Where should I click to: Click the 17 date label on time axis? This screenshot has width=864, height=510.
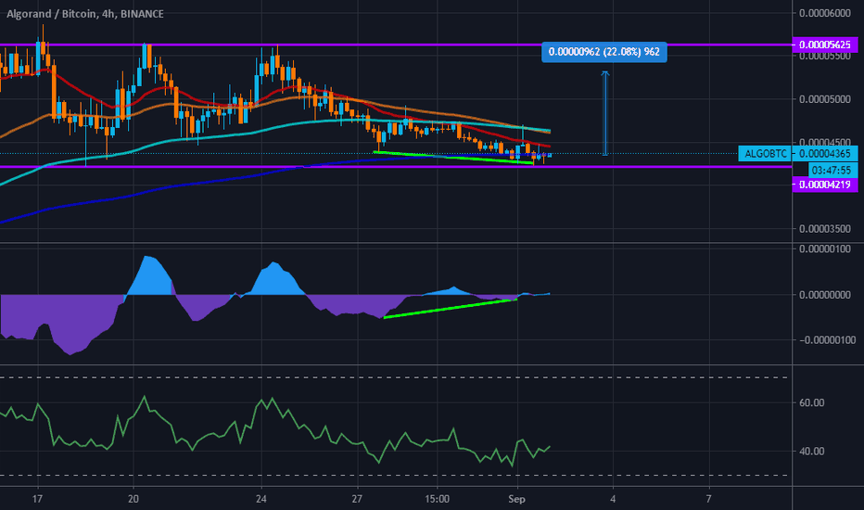pos(37,499)
